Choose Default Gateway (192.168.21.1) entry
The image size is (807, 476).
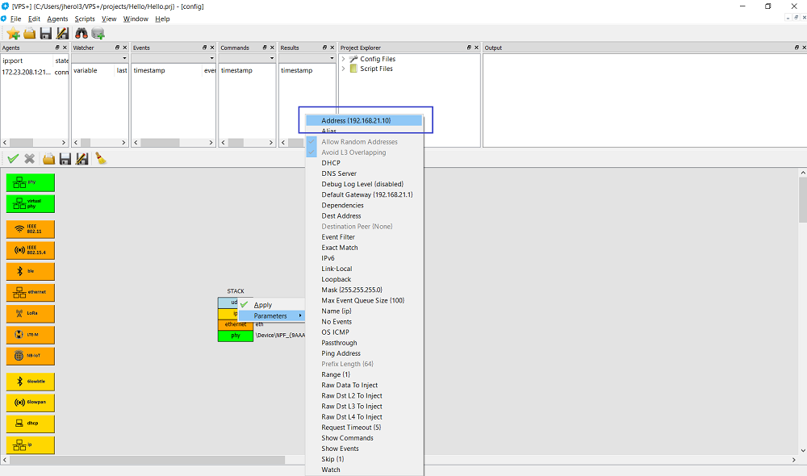click(x=366, y=194)
